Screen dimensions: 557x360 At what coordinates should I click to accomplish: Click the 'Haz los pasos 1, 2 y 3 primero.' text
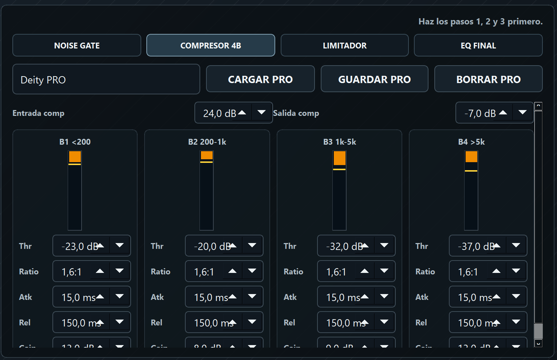coord(481,21)
